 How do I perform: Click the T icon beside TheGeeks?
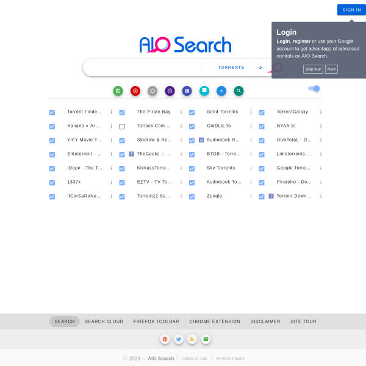pos(131,154)
